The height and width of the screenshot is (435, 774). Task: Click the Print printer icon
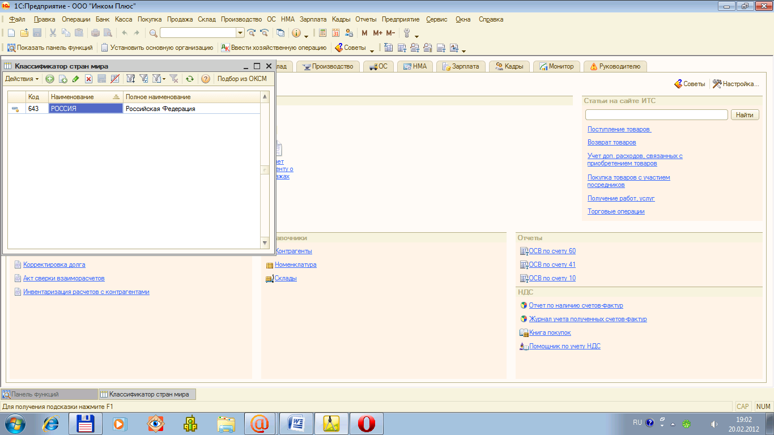point(95,33)
